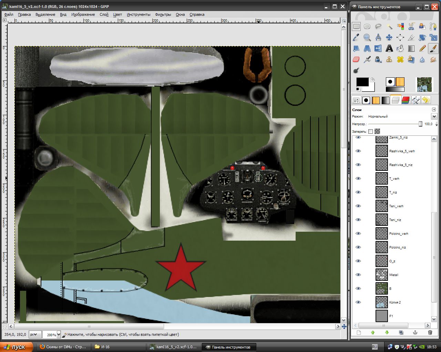Open the layer mode dropdown
This screenshot has height=352, width=441.
point(434,117)
